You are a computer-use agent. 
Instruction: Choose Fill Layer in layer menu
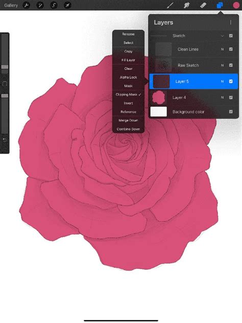[x=128, y=60]
